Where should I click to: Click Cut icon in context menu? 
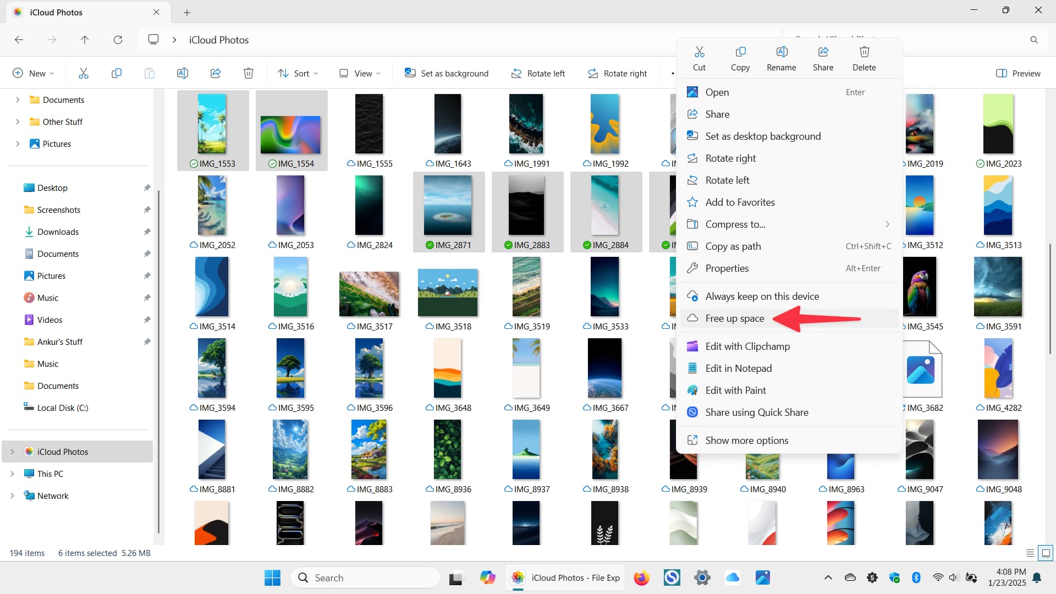(699, 52)
